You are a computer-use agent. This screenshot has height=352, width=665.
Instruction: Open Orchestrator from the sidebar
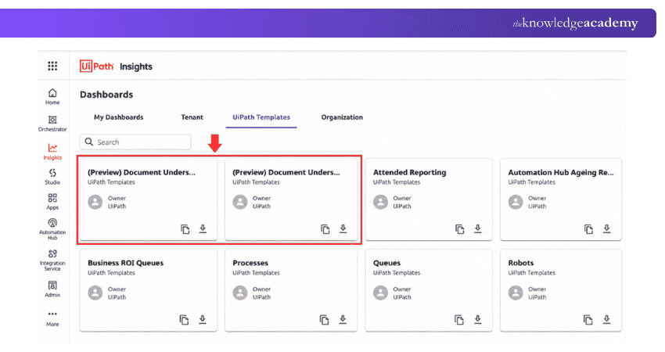[52, 124]
